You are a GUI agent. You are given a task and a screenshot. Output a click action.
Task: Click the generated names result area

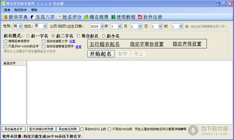[x=130, y=93]
